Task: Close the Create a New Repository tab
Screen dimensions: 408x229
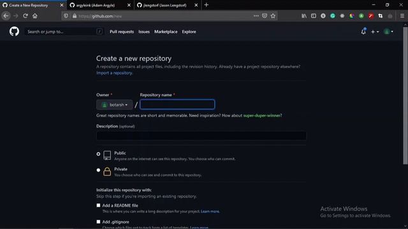Action: coord(62,5)
